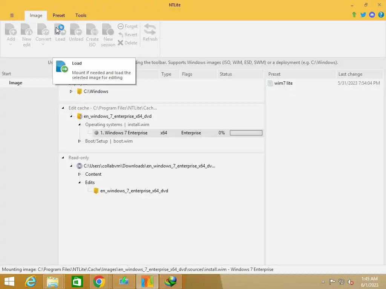Click the Convert toolbar icon

tap(43, 30)
